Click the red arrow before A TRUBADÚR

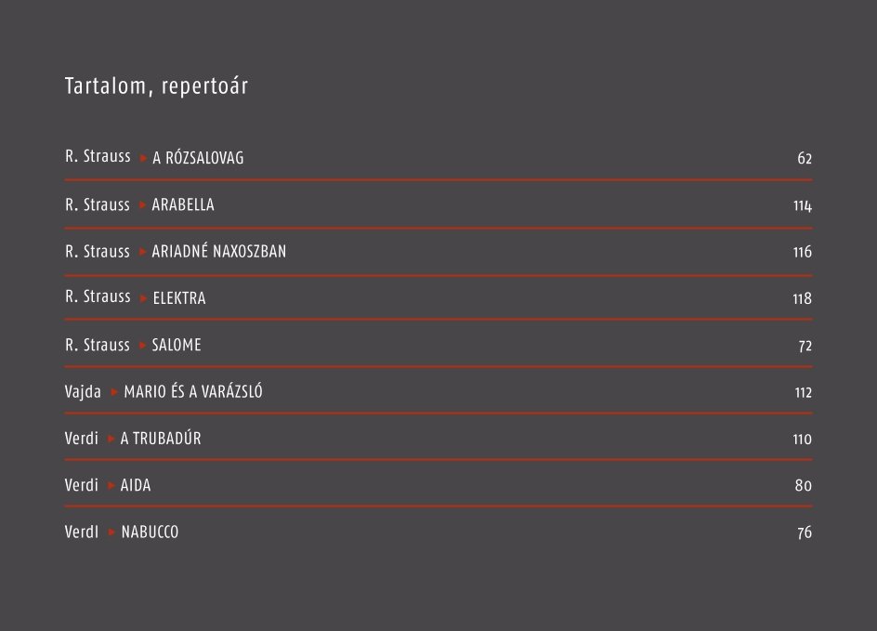pos(111,440)
